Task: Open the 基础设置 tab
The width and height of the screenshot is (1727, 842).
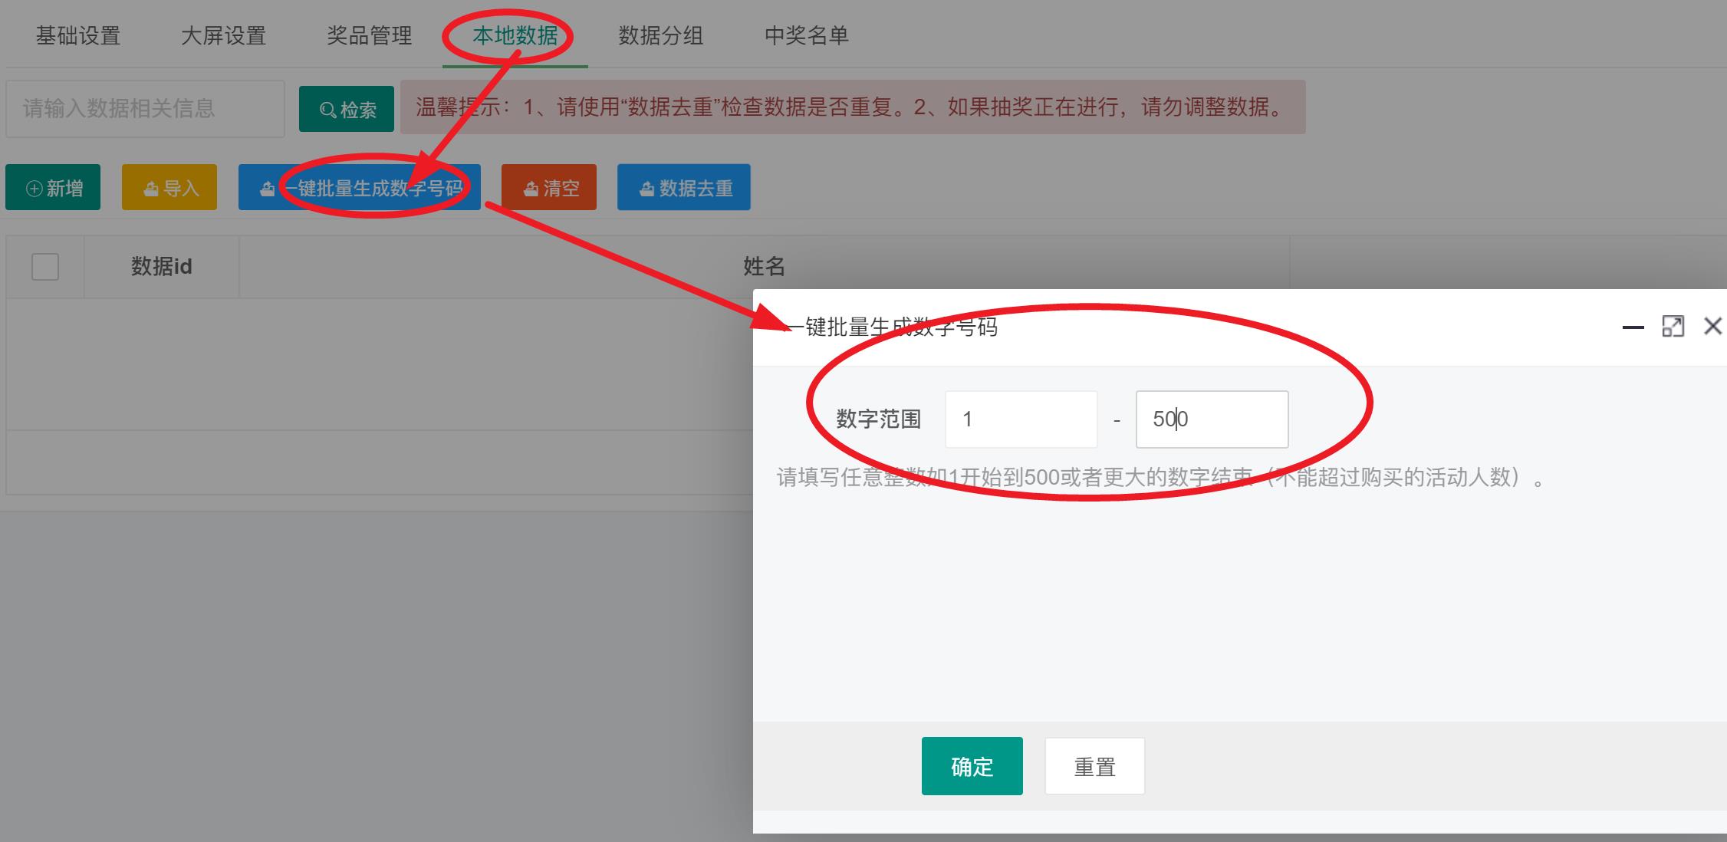Action: [78, 35]
